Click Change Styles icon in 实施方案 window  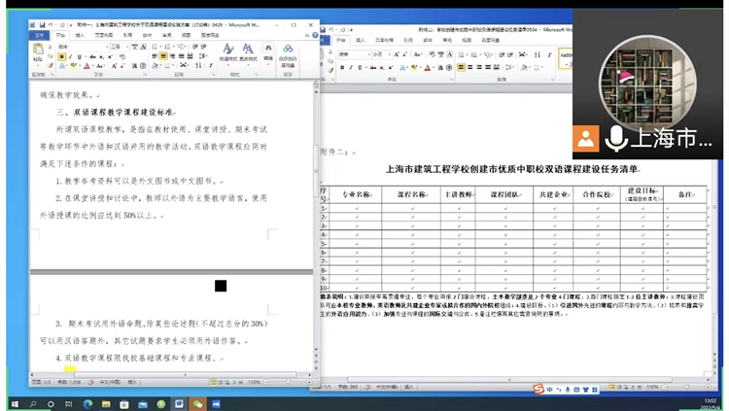point(248,52)
